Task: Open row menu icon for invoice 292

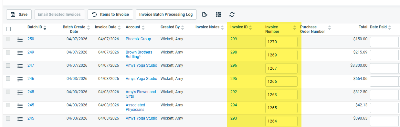Action: pyautogui.click(x=20, y=93)
